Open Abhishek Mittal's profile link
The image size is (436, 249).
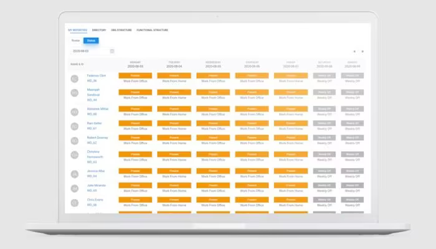pyautogui.click(x=98, y=109)
